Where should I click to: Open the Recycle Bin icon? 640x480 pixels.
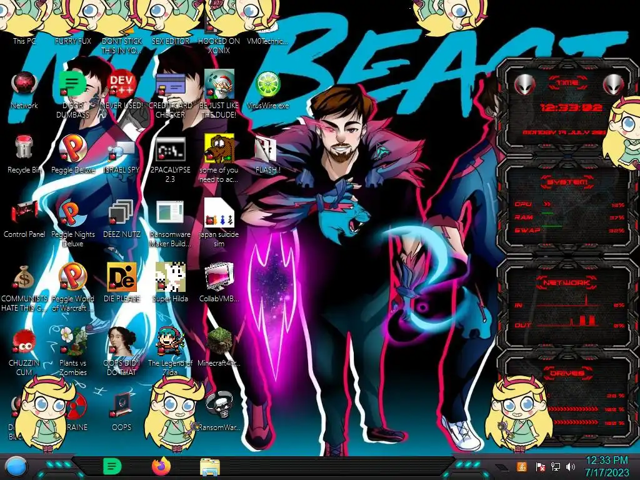[x=24, y=147]
